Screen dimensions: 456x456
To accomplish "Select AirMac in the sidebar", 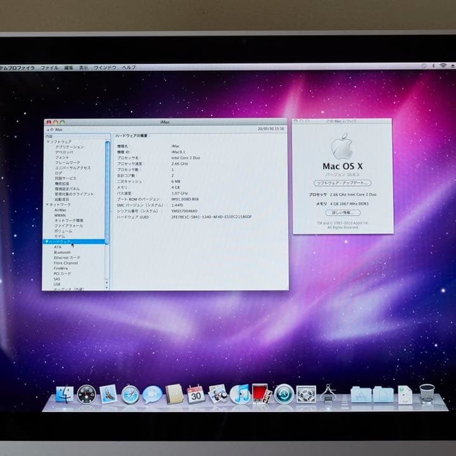I will [x=60, y=210].
